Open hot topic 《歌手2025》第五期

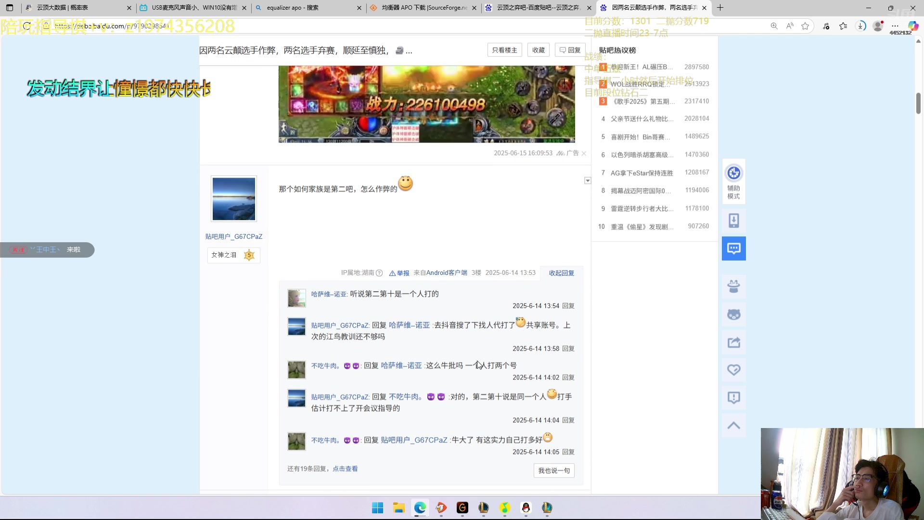click(x=643, y=102)
